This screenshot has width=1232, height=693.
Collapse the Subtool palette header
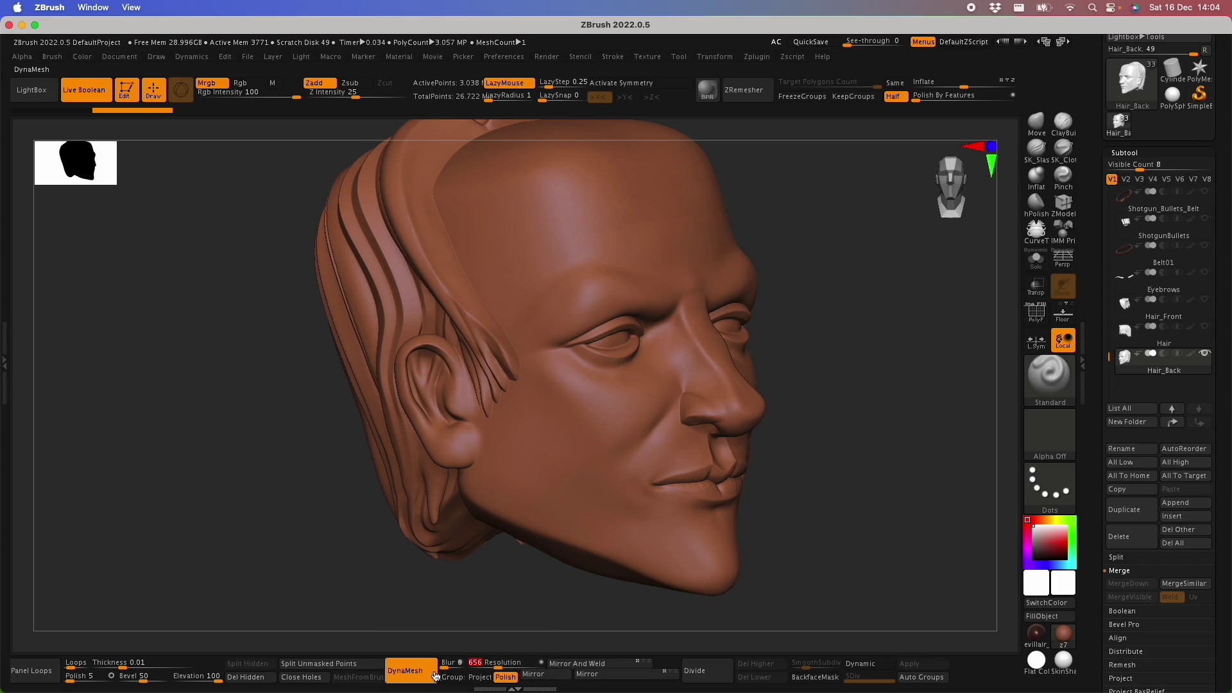pyautogui.click(x=1124, y=153)
